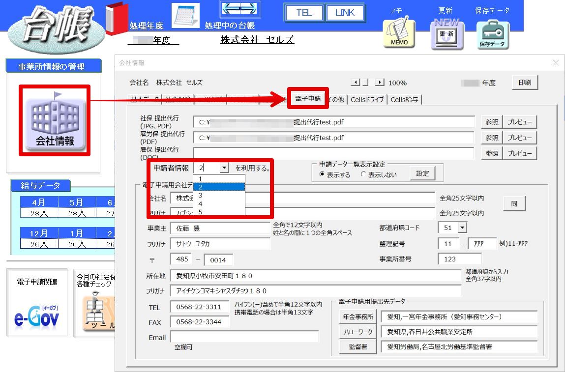
Task: Choose option 2 in 申請者情報 list
Action: 219,187
